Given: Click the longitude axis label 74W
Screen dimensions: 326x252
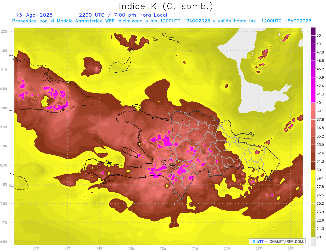Looking at the screenshot, I should 99,248.
